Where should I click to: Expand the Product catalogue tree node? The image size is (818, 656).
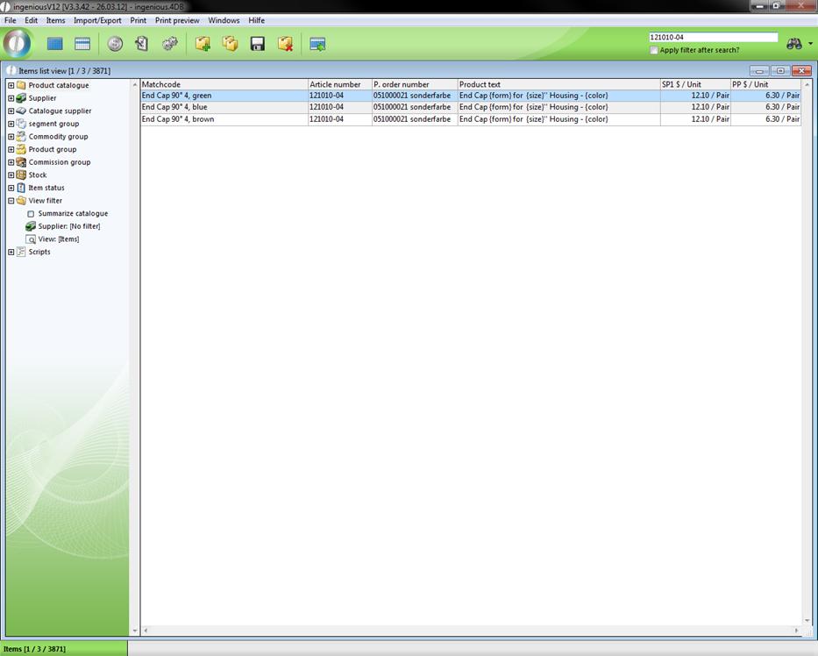click(11, 86)
